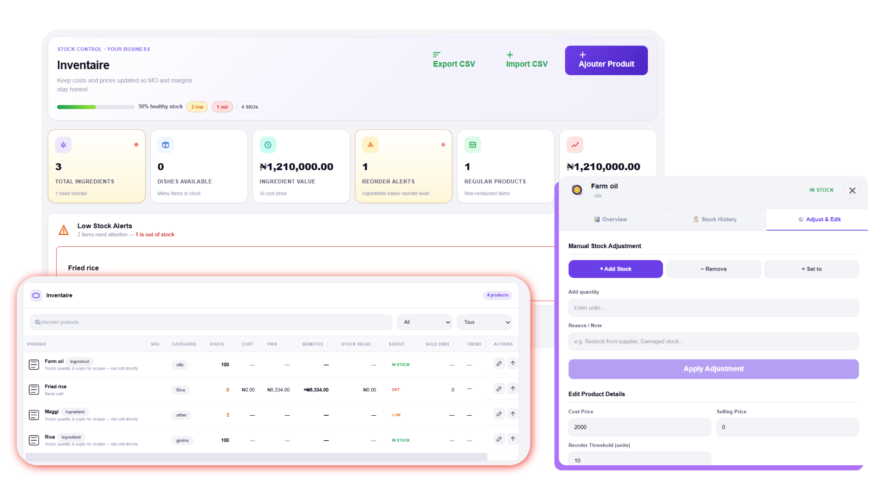Click up-arrow action for Rice row
Image resolution: width=891 pixels, height=501 pixels.
pos(513,439)
